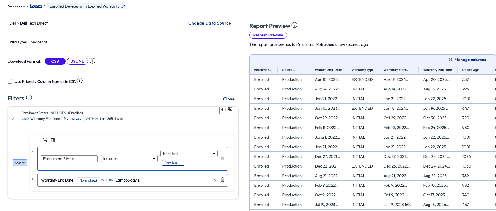Open the AND operator dropdown

[x=20, y=163]
